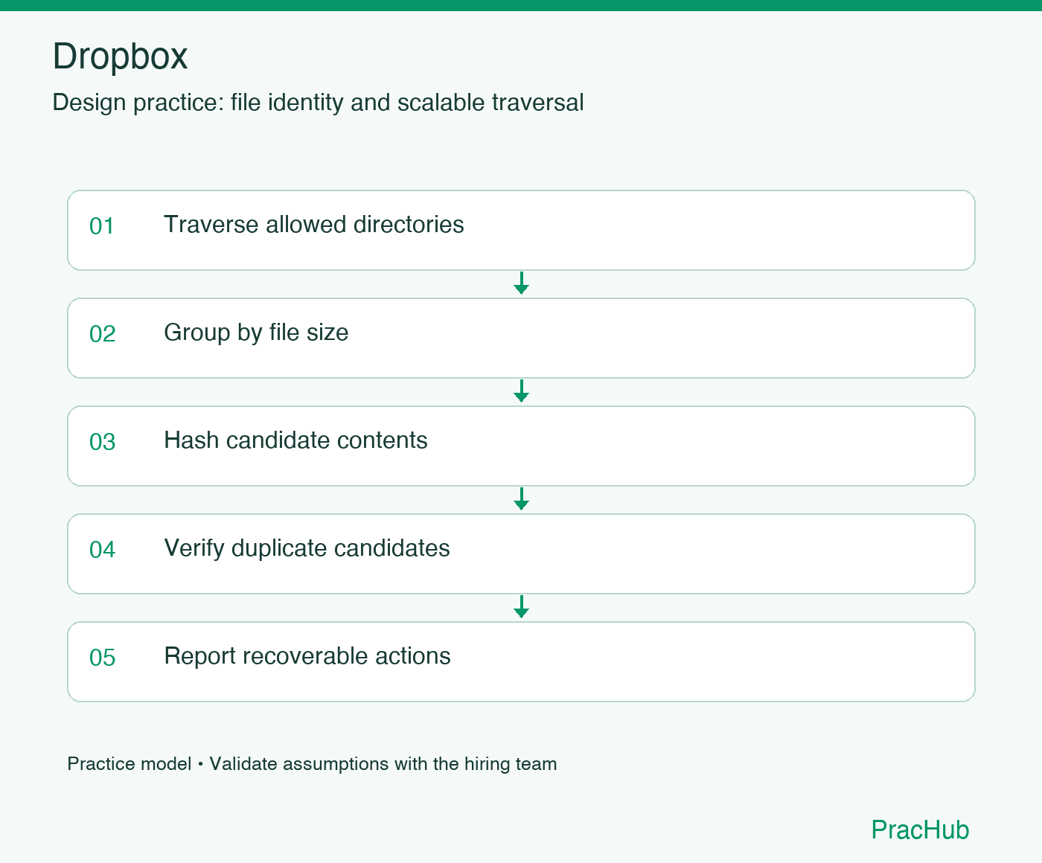The image size is (1042, 863).
Task: Select step card 'Traverse allowed directories'
Action: pos(521,230)
